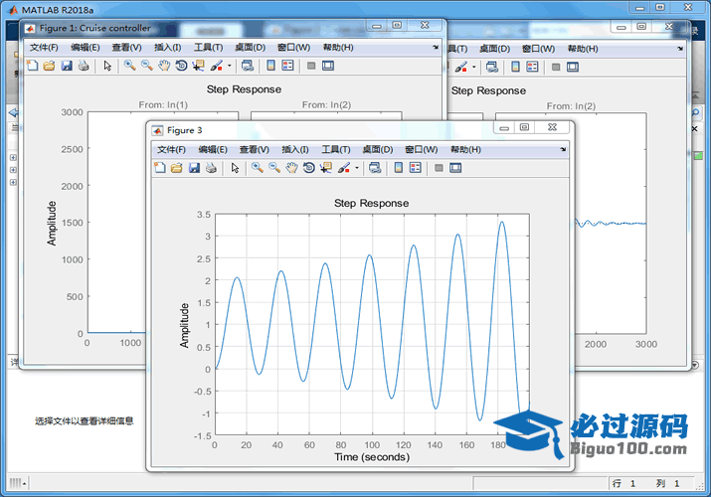Open file icon in Figure 1 toolbar
711x497 pixels.
coord(50,66)
